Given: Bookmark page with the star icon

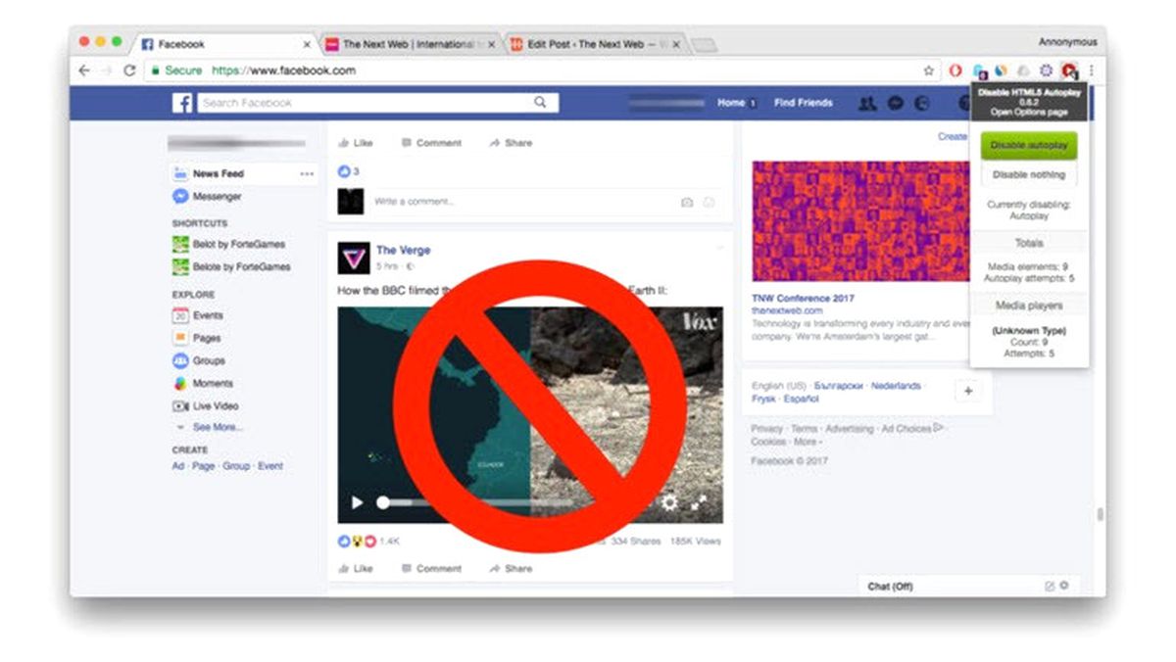Looking at the screenshot, I should (929, 71).
